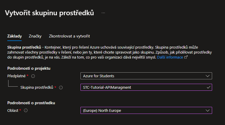Click the Skupina prostředků field label
225x125 pixels.
click(x=37, y=87)
